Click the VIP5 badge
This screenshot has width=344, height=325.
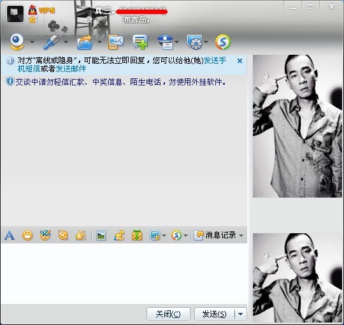[x=47, y=10]
